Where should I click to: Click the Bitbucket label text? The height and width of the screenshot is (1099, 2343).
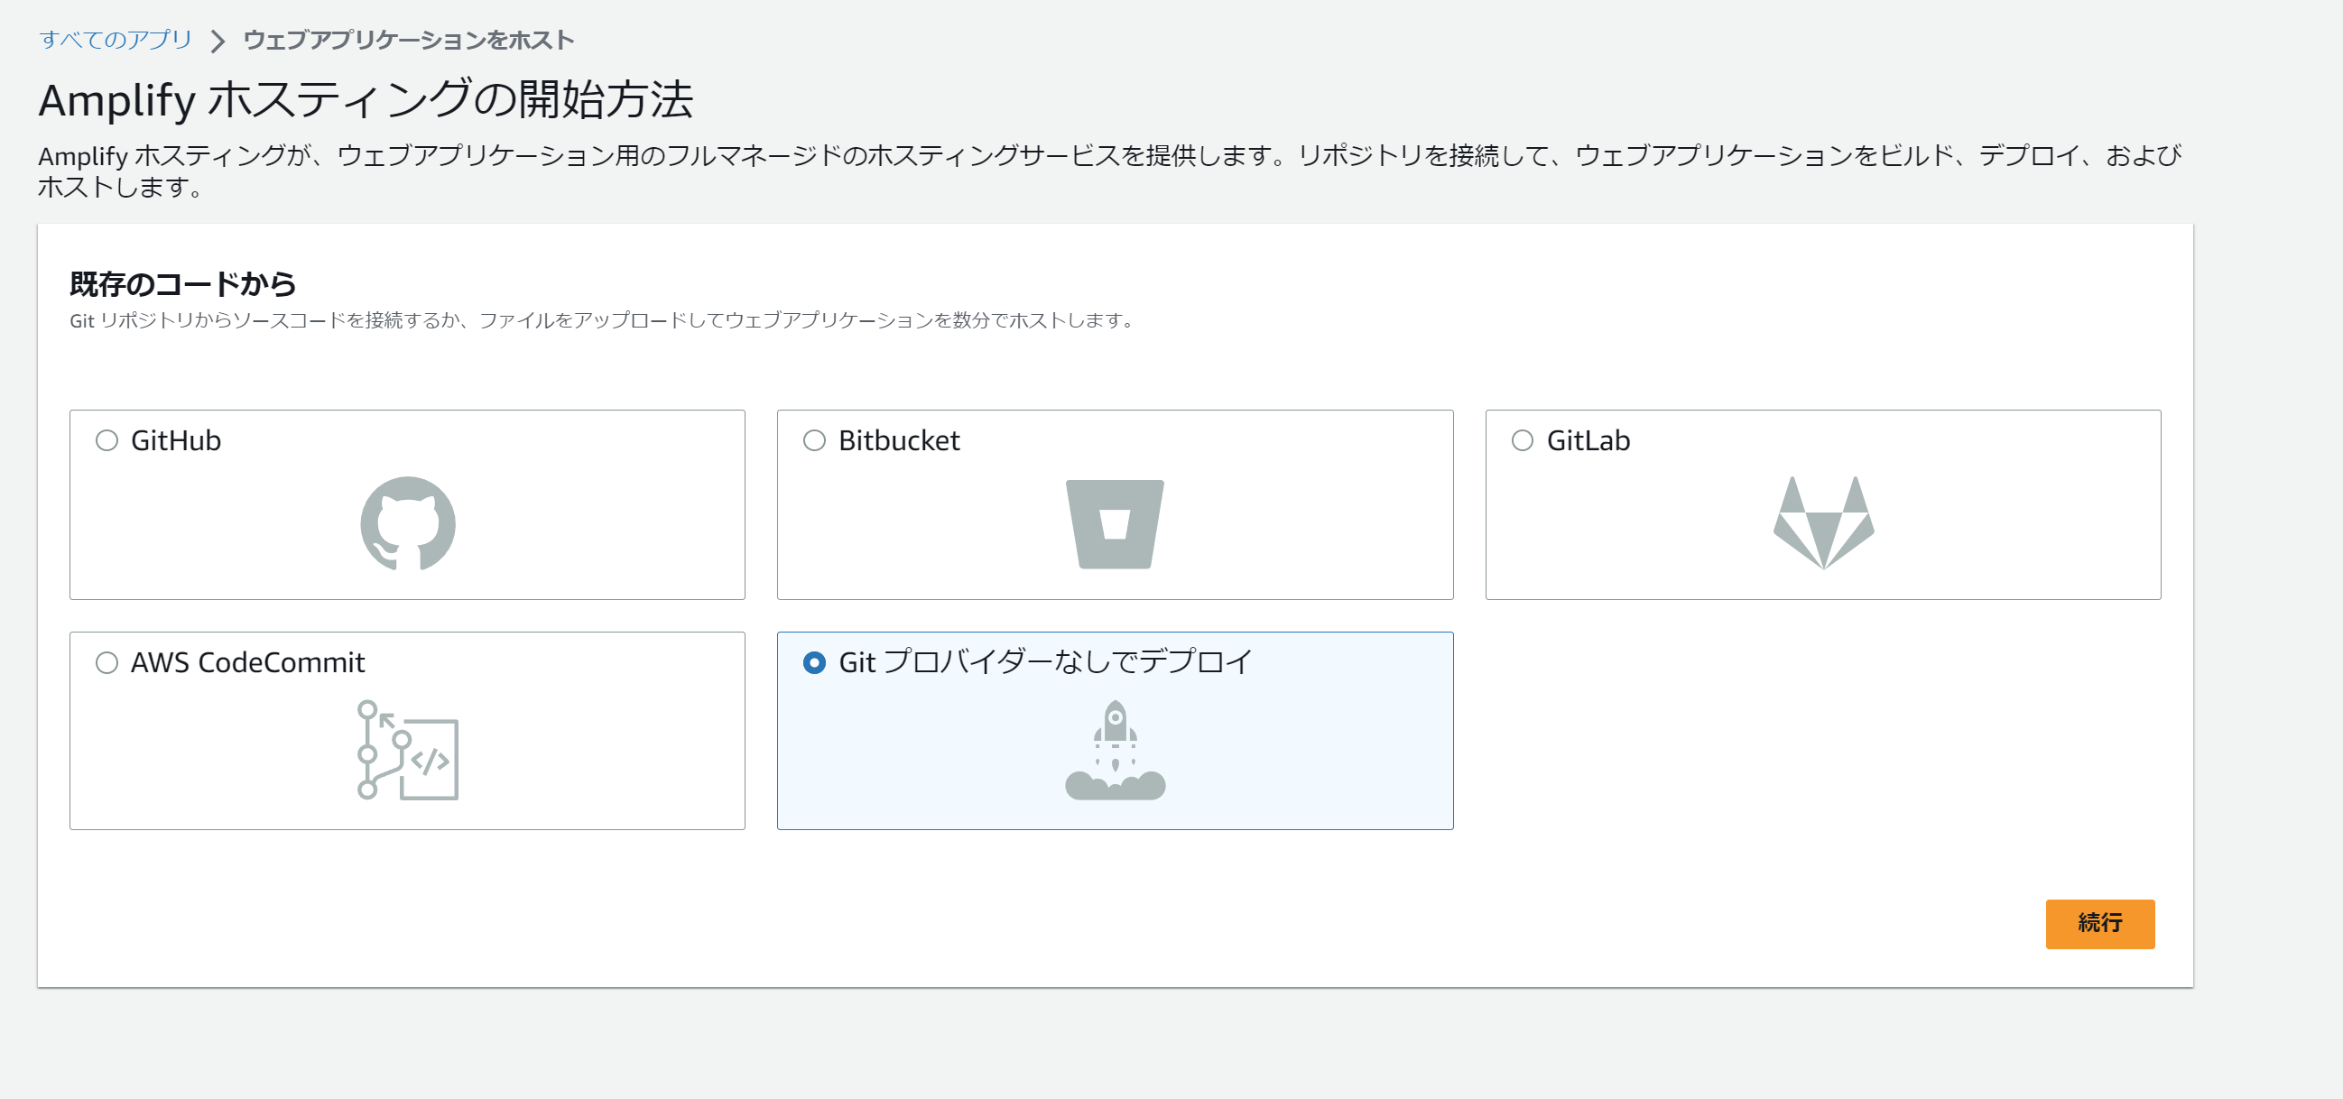click(x=899, y=441)
